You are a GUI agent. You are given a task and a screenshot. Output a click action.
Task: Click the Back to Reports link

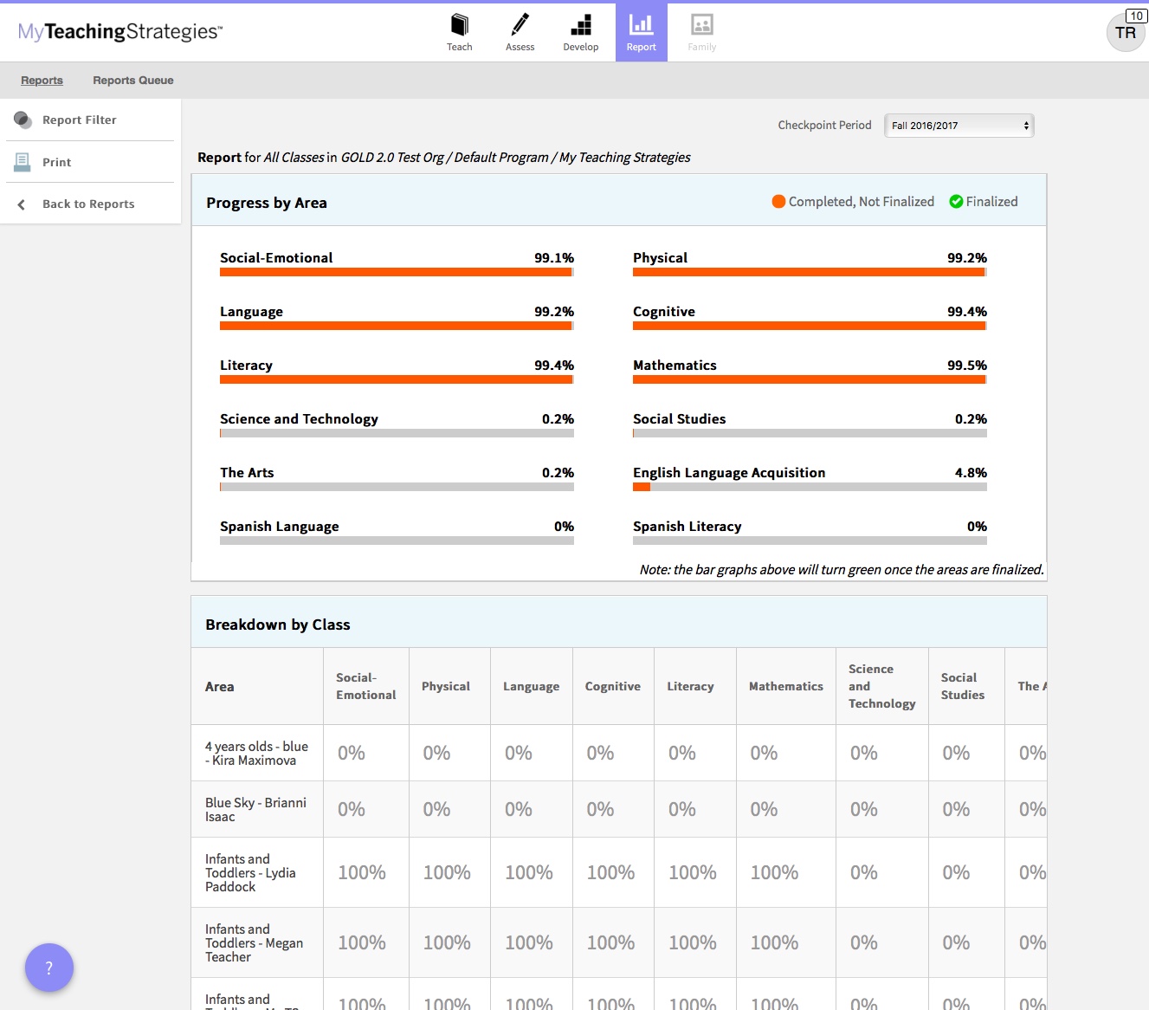pos(87,204)
